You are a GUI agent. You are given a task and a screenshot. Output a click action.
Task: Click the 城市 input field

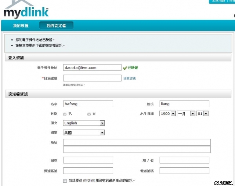pos(88,160)
